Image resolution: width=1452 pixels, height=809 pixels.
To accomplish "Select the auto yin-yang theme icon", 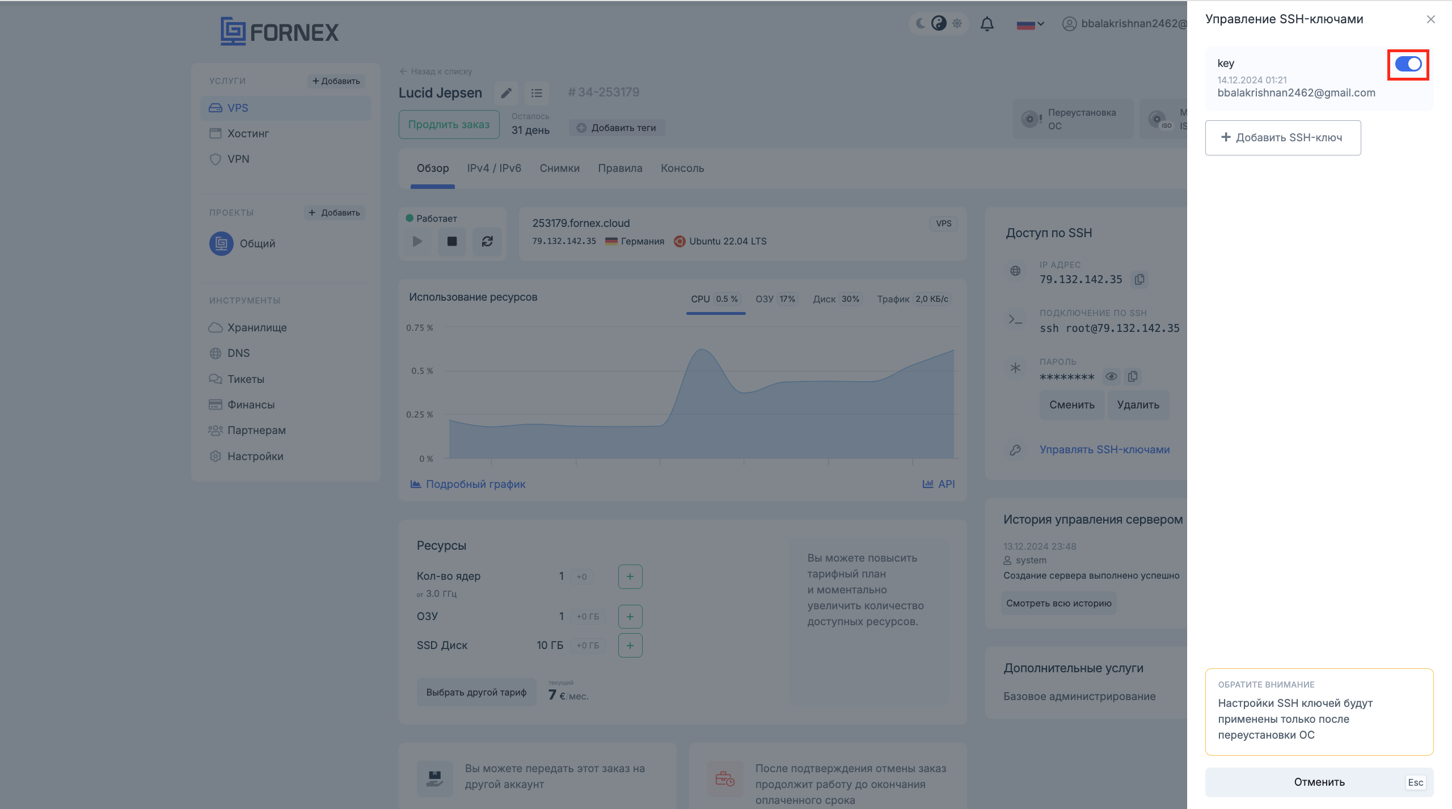I will click(939, 23).
